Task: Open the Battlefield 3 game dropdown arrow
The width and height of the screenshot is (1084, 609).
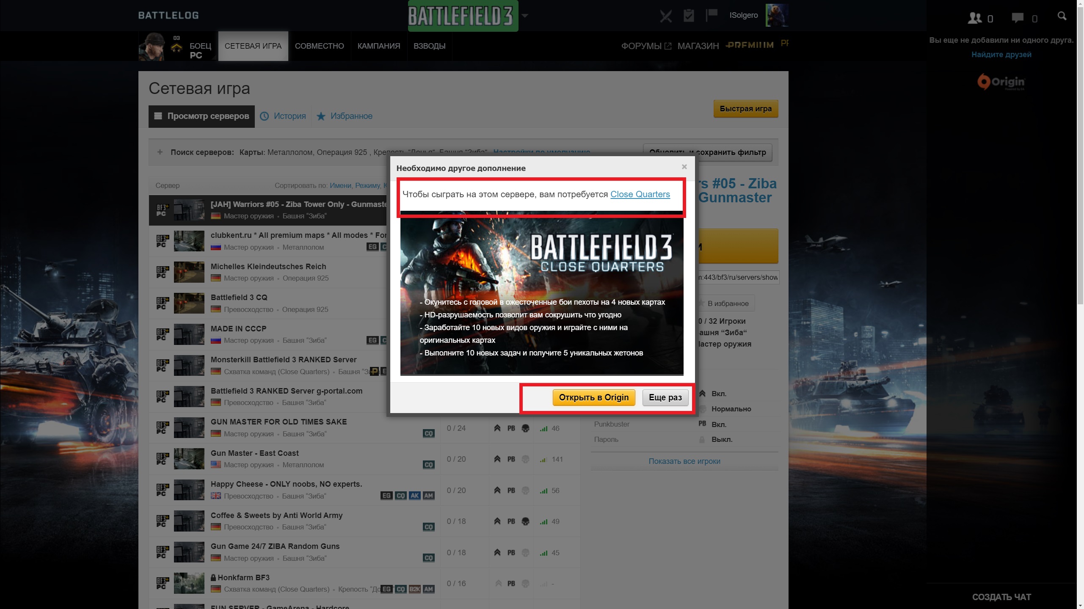Action: [525, 16]
